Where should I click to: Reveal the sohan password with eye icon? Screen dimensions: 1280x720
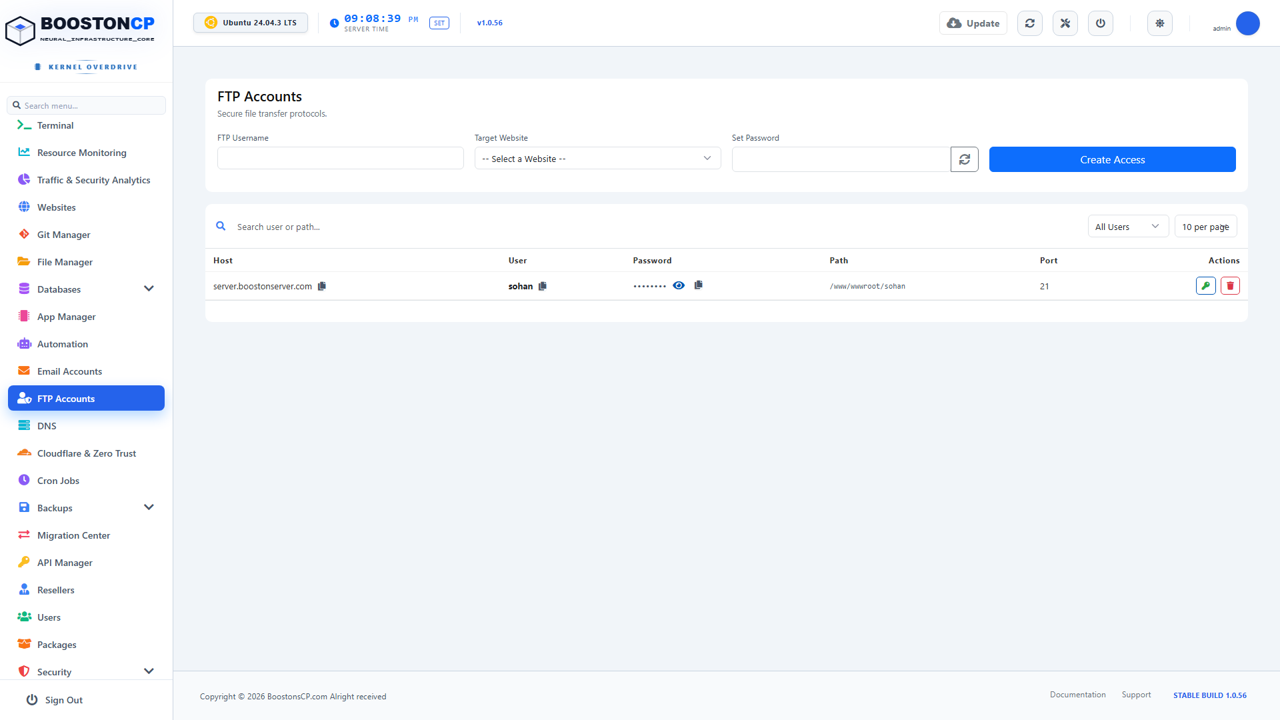coord(679,285)
